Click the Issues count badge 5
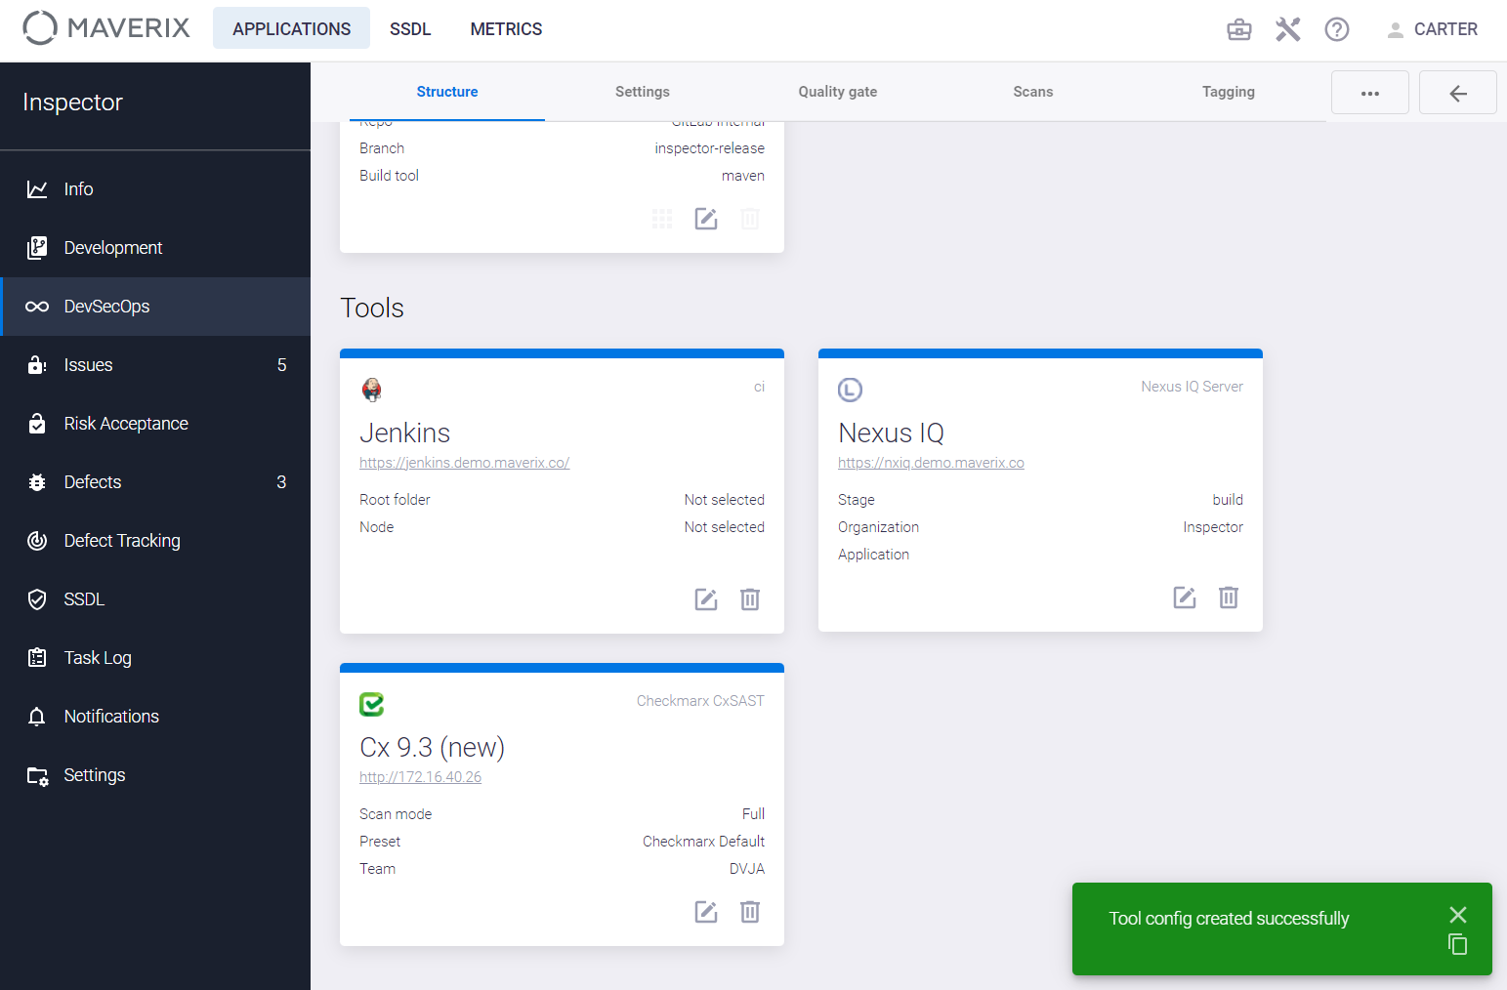Image resolution: width=1507 pixels, height=990 pixels. (282, 365)
